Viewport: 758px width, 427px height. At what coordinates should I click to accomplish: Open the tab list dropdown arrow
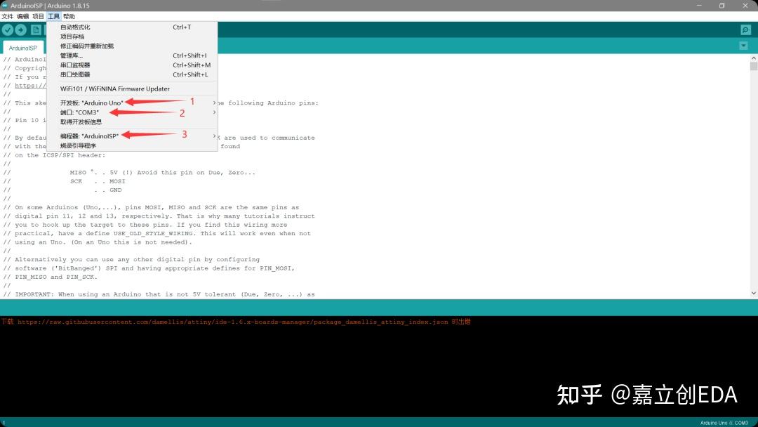pyautogui.click(x=743, y=45)
